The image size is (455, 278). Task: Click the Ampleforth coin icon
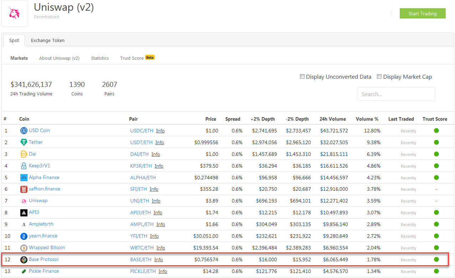pyautogui.click(x=24, y=224)
